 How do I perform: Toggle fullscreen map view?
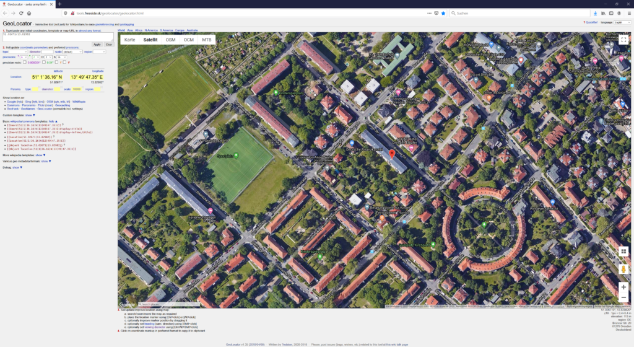(623, 40)
